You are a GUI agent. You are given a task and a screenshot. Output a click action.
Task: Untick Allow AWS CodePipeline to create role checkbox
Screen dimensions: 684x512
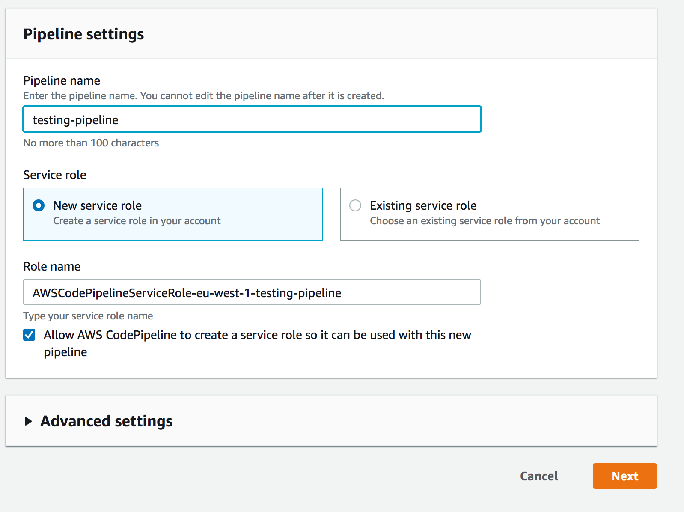pyautogui.click(x=29, y=335)
